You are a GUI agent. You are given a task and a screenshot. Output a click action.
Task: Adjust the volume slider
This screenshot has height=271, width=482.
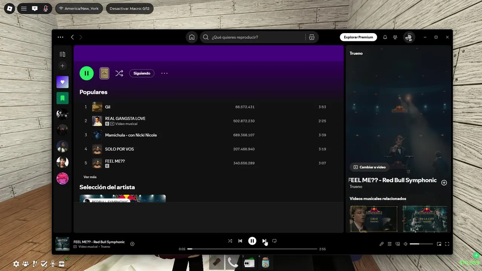(x=421, y=244)
